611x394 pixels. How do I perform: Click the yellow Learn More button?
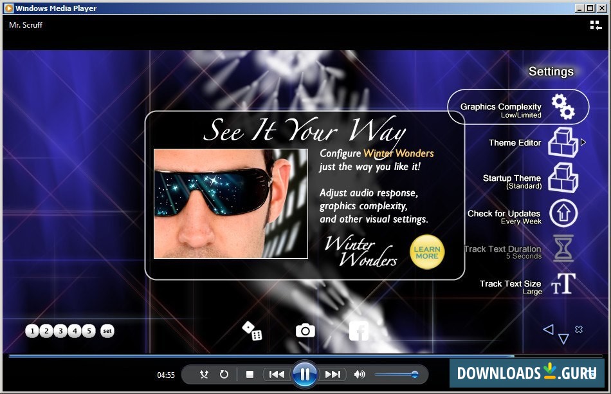click(x=426, y=252)
